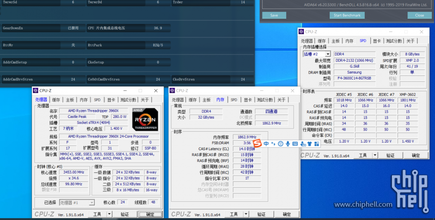
Task: Switch to 主板 tab in processor window
Action: 70,100
